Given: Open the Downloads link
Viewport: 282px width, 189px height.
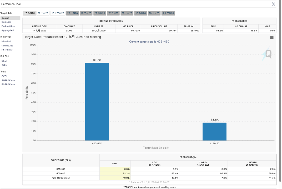Looking at the screenshot, I should [7, 46].
